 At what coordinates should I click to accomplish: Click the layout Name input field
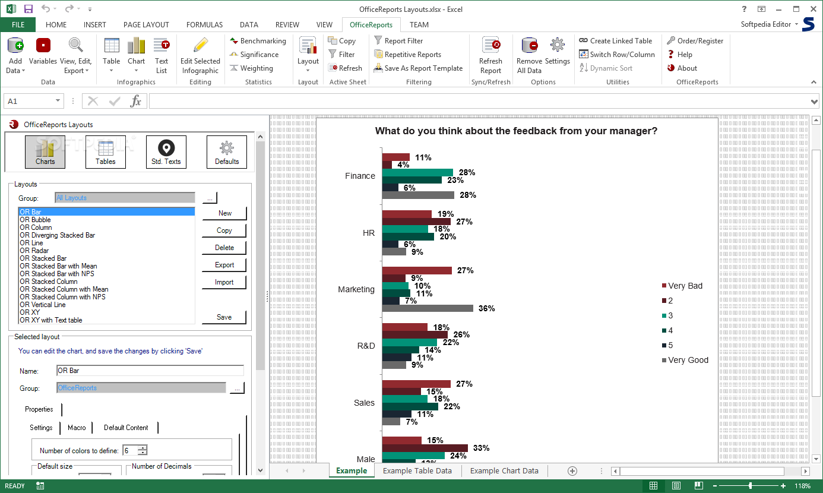[x=150, y=371]
